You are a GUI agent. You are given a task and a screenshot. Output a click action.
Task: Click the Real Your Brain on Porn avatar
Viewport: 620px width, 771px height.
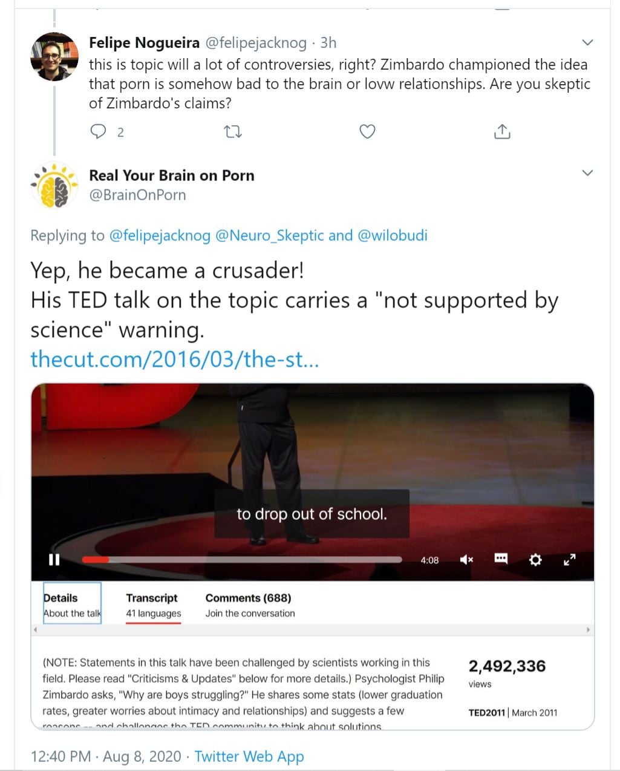tap(54, 185)
